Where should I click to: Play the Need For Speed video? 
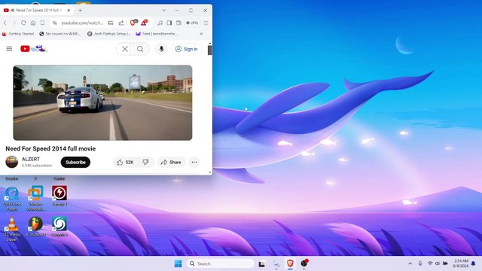(102, 102)
